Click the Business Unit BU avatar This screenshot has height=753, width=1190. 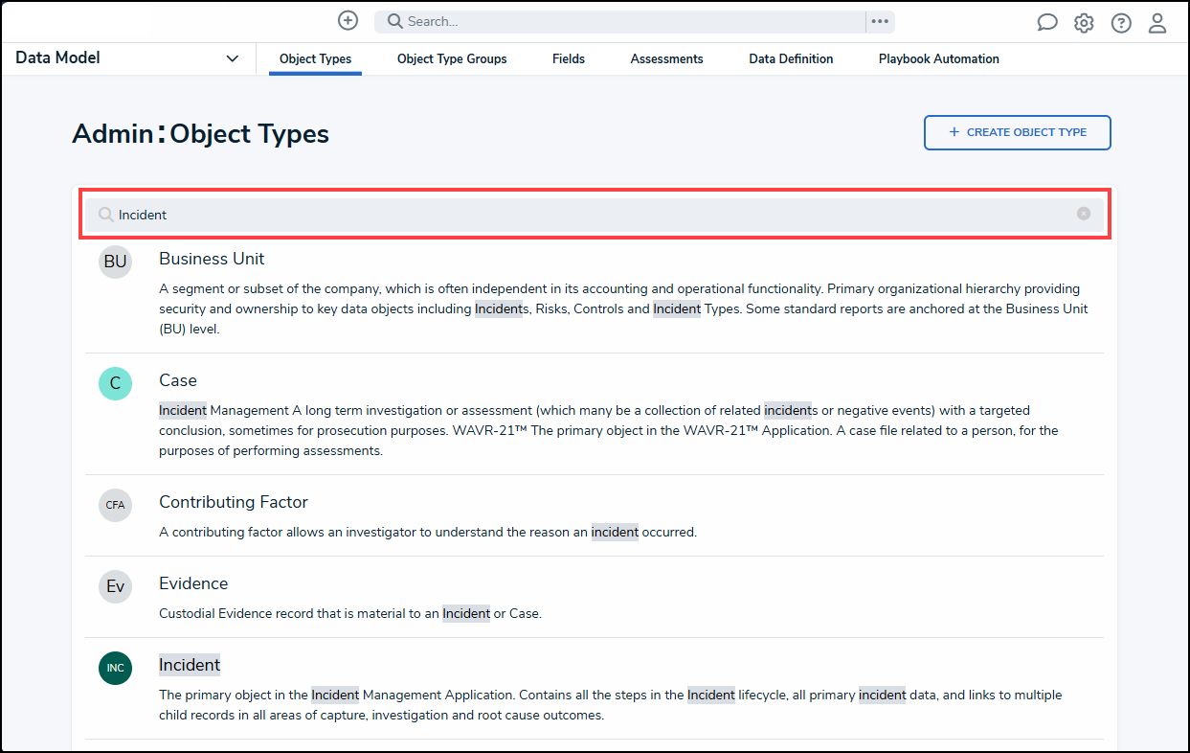pyautogui.click(x=115, y=262)
